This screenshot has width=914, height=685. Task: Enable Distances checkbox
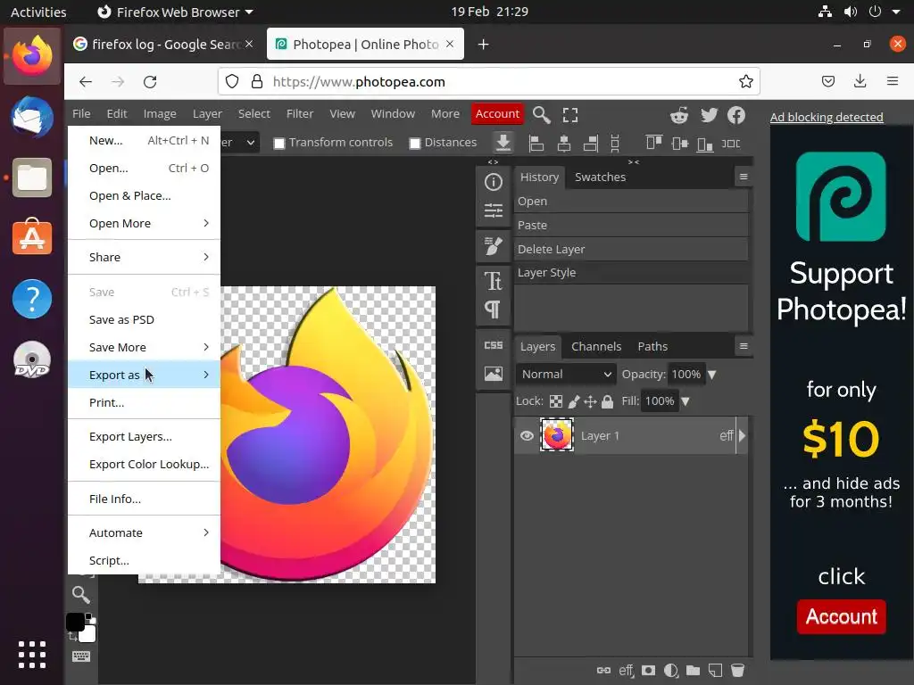[415, 144]
